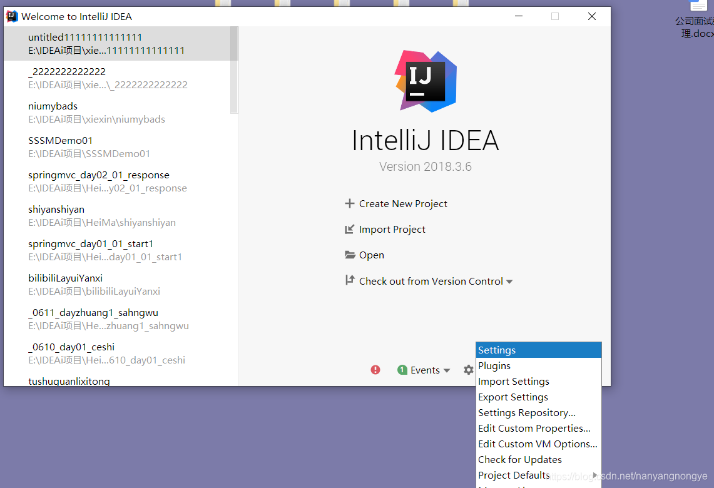
Task: Open the Events dropdown arrow
Action: (447, 370)
